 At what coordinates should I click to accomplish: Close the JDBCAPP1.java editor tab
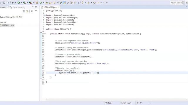(58, 7)
